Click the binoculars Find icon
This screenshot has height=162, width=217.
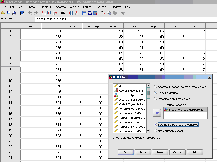tap(63, 13)
